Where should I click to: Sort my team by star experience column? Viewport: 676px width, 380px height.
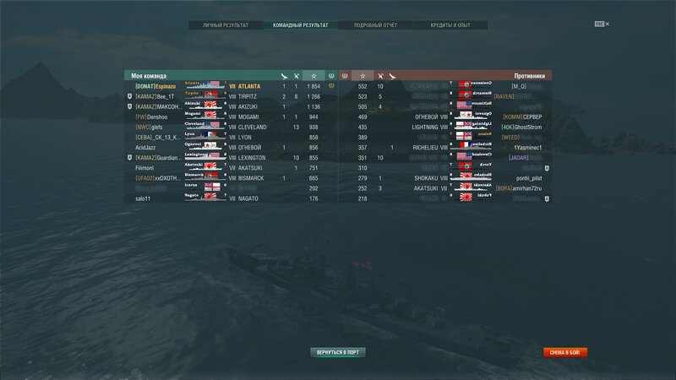313,76
